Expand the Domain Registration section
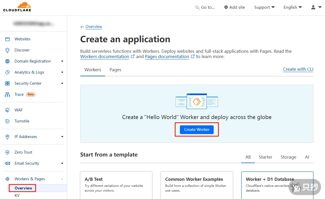The height and width of the screenshot is (199, 325). pos(62,61)
